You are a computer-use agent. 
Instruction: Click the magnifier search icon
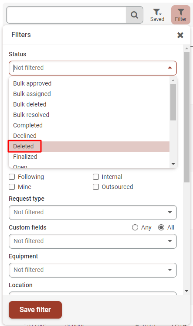point(135,15)
